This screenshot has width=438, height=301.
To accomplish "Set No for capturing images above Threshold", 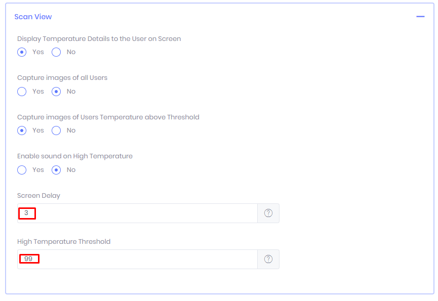I will (x=56, y=131).
